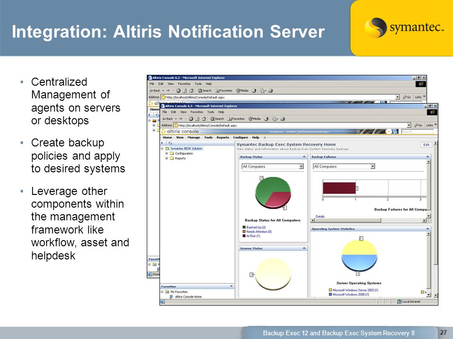Collapse the Operating System Statistics panel

(x=428, y=229)
